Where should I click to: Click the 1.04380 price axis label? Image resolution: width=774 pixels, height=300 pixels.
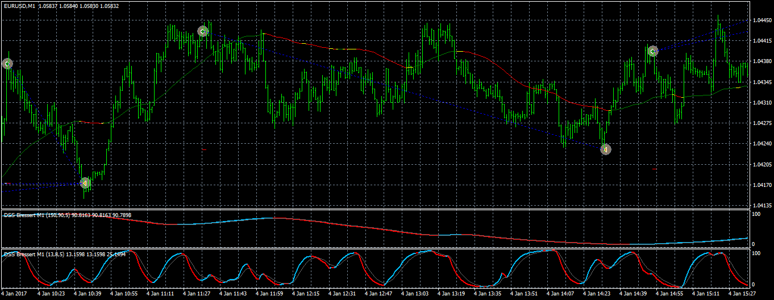(761, 61)
